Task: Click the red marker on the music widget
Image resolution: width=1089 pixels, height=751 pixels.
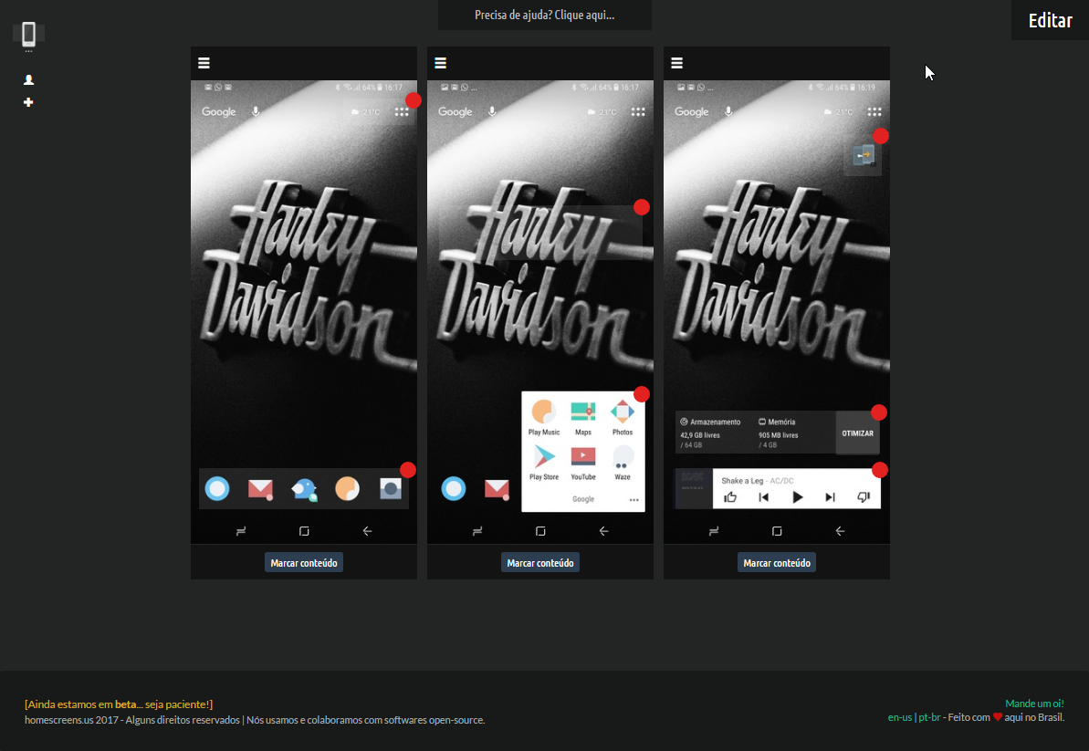Action: (880, 470)
